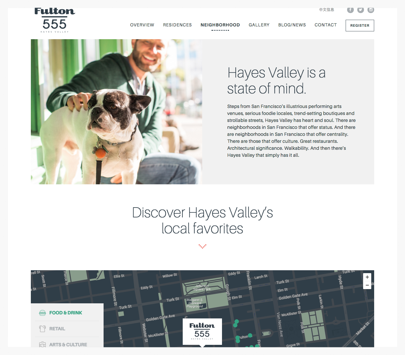This screenshot has height=355, width=405.
Task: Click the Fulton 555 map marker
Action: pos(202,332)
